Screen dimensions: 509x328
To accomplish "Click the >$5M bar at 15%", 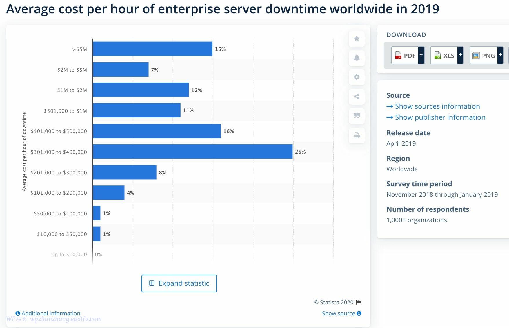I will pyautogui.click(x=152, y=49).
